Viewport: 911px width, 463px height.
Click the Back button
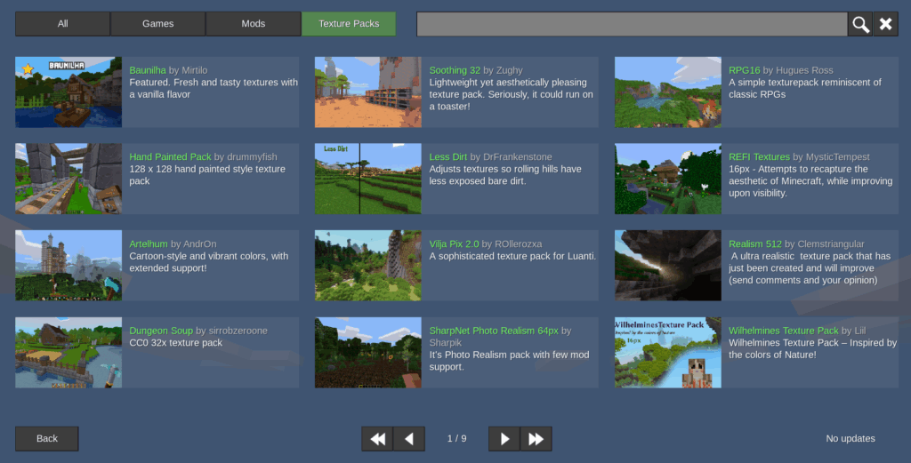pyautogui.click(x=47, y=439)
